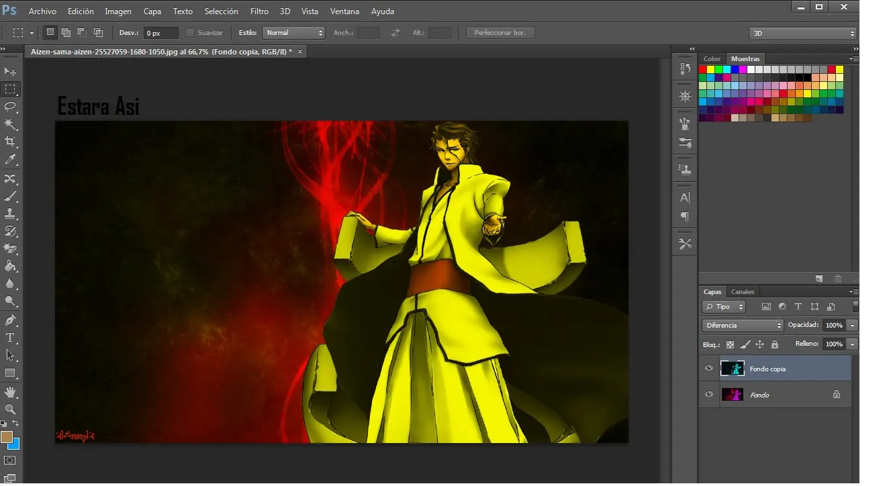
Task: Open the History panel icon
Action: (685, 68)
